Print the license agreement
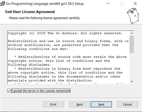The height and width of the screenshot is (112, 142). pos(53,104)
